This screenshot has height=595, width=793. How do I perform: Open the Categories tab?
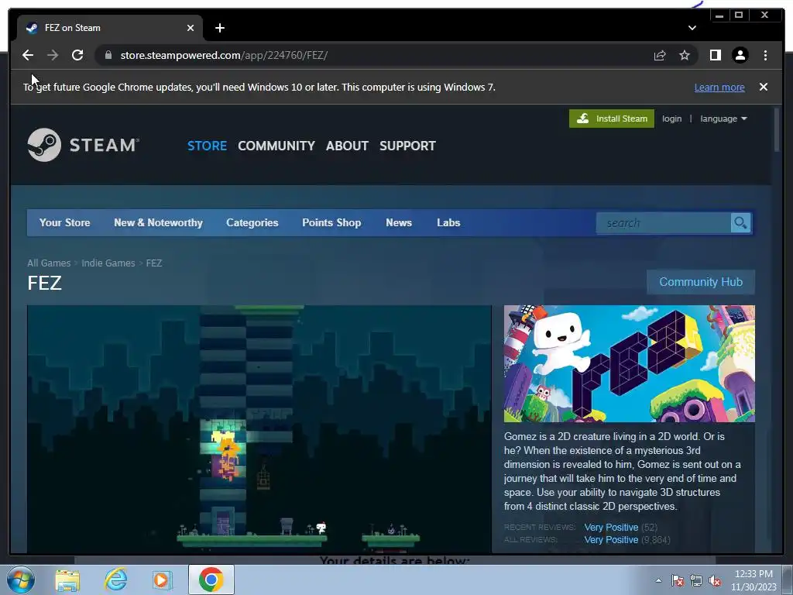(252, 222)
